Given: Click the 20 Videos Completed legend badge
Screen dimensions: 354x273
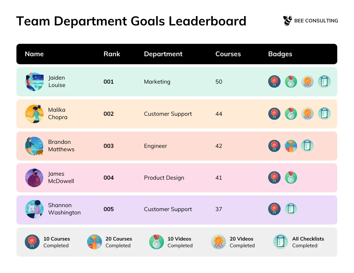Looking at the screenshot, I should click(218, 242).
